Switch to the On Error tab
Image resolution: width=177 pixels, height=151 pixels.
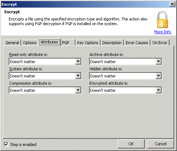point(160,43)
